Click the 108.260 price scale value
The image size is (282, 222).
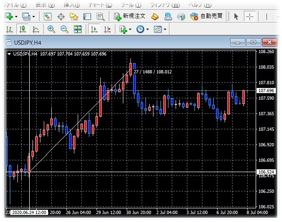pos(266,52)
